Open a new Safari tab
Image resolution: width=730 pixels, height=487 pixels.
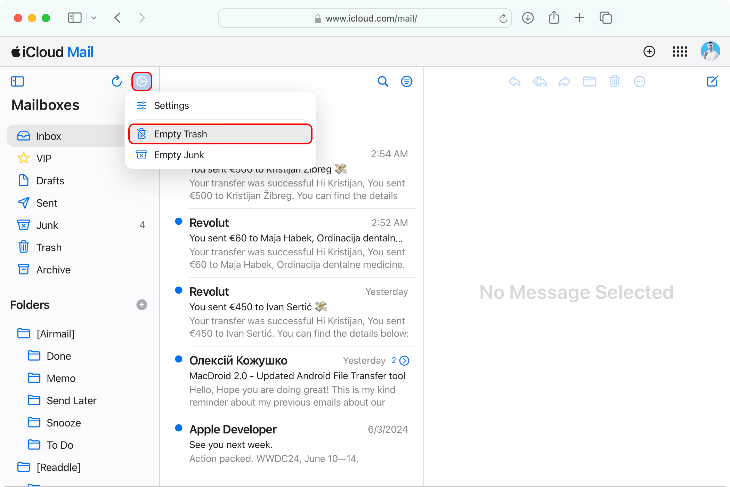click(579, 18)
